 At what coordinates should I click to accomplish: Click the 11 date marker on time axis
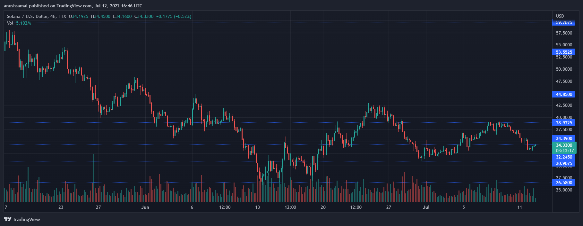pos(519,207)
